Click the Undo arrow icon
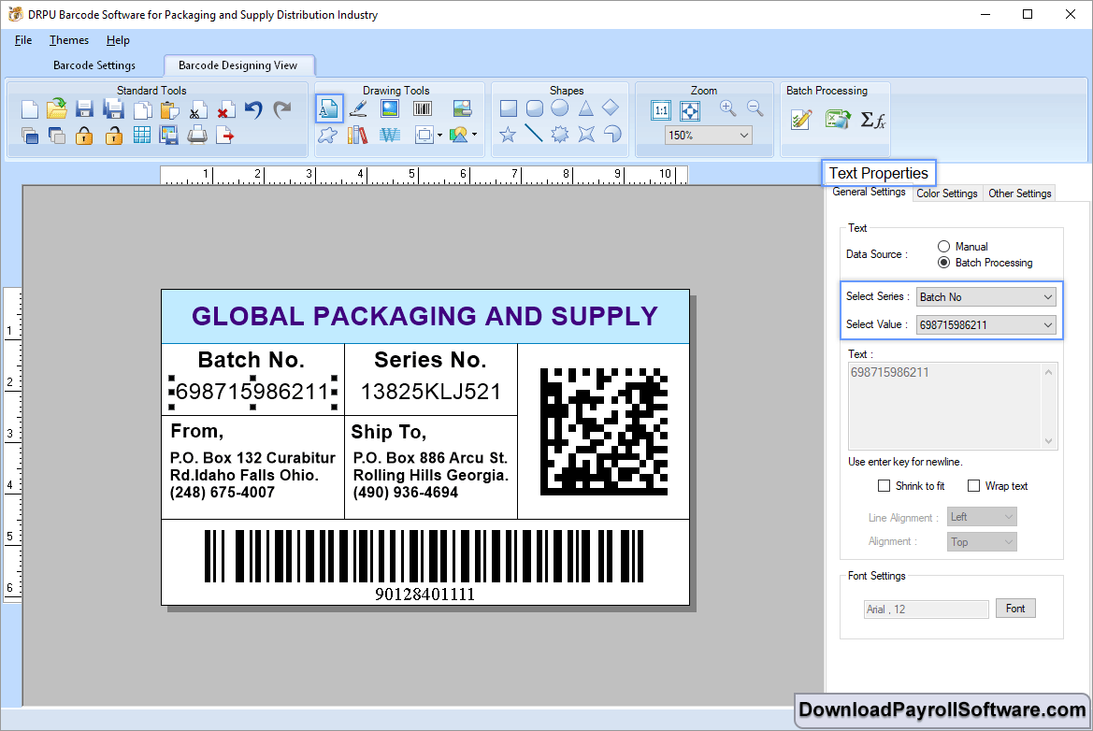 253,109
